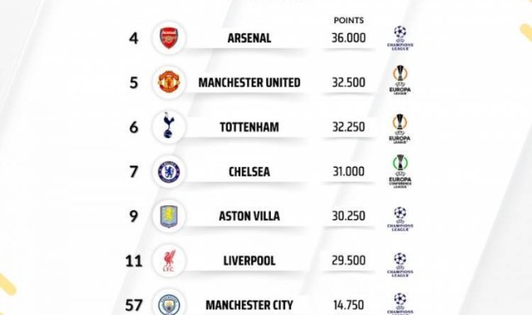Click Europa League logo beside Tottenham
This screenshot has width=532, height=315.
(x=400, y=128)
